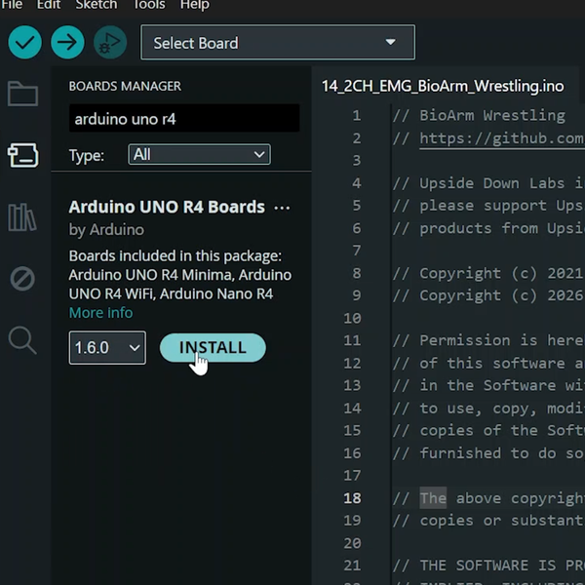The height and width of the screenshot is (585, 585).
Task: Click 'Boards included in this package:' text
Action: point(175,256)
